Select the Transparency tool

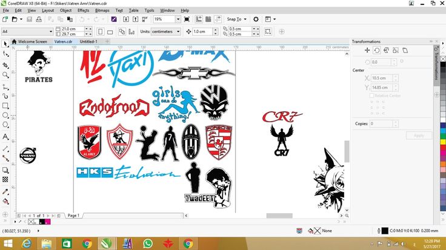[5, 180]
